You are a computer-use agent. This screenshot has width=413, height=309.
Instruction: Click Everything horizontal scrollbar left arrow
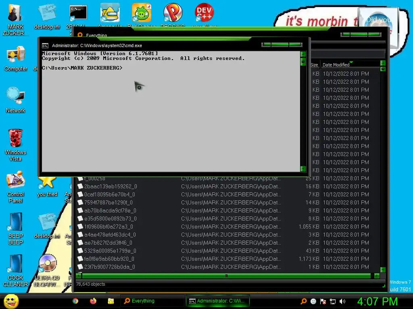[79, 276]
